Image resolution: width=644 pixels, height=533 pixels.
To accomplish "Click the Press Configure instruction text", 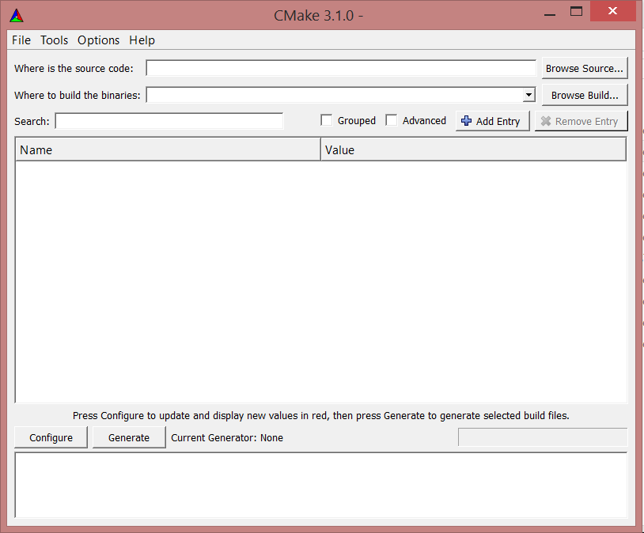I will click(x=321, y=415).
